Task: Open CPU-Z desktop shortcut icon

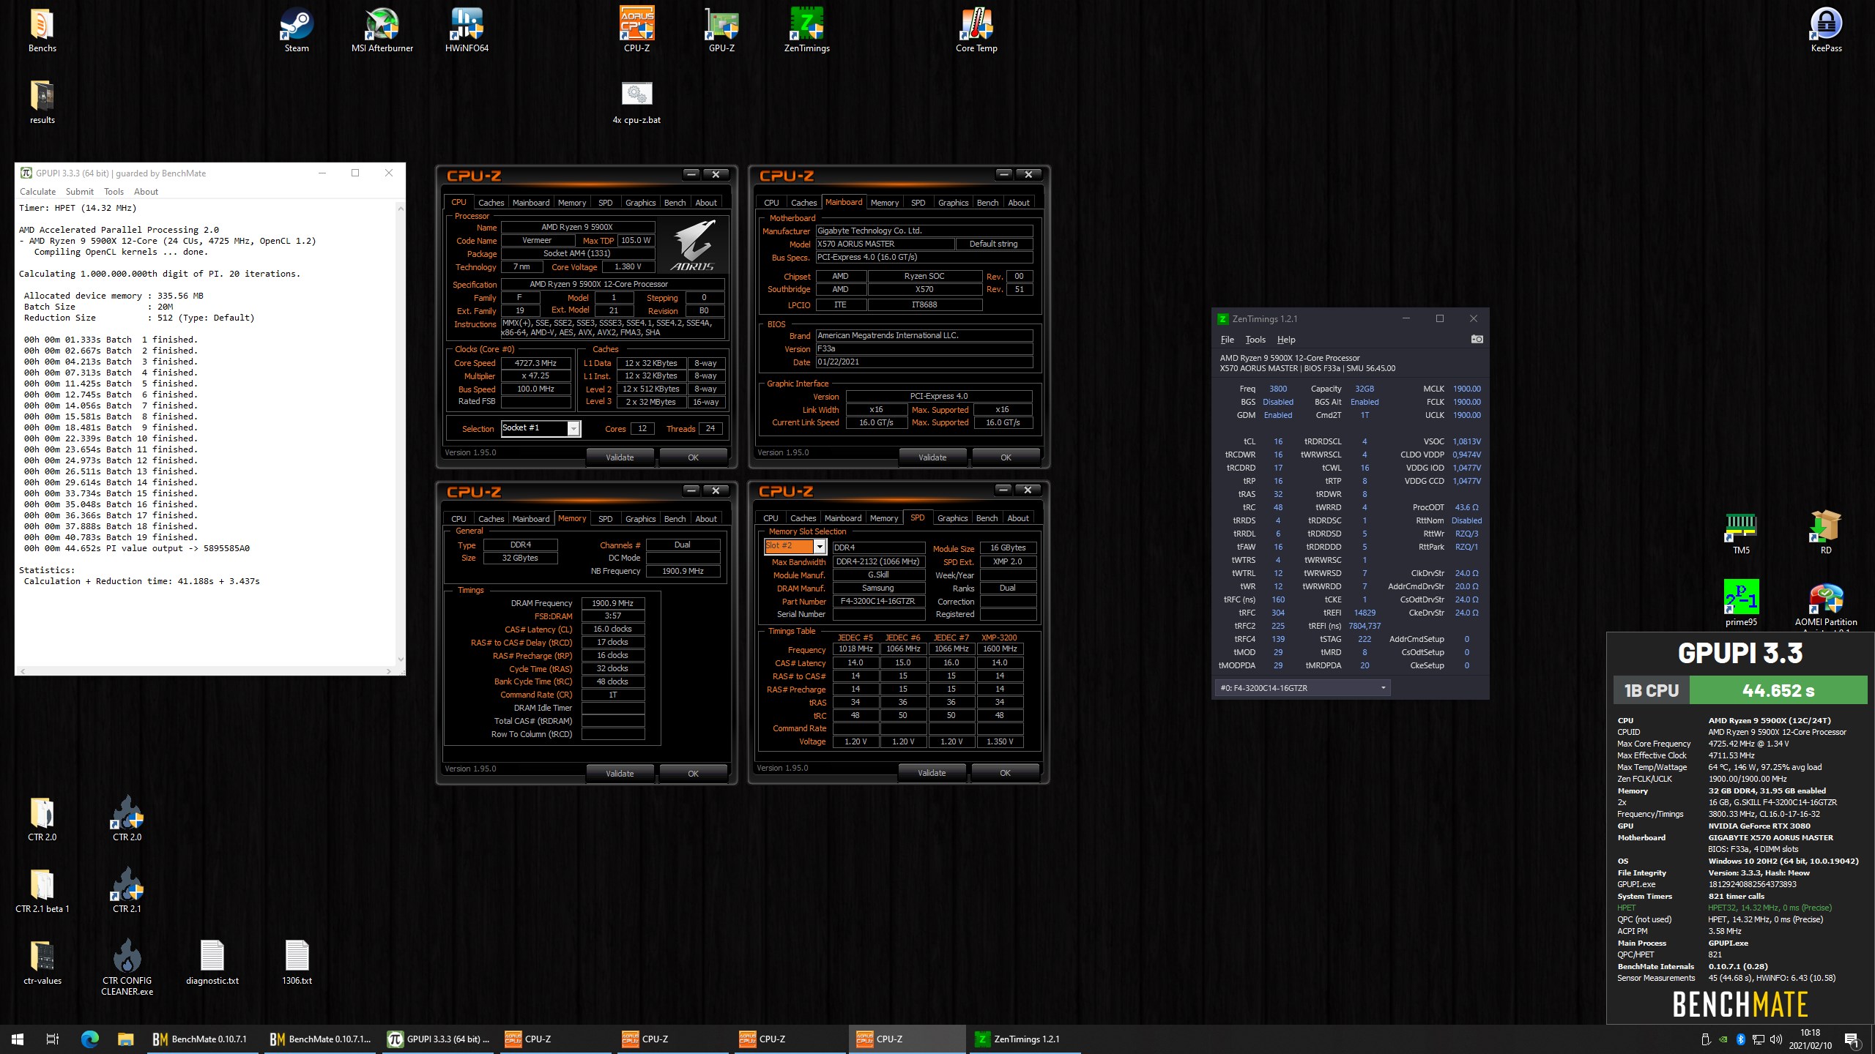Action: (636, 31)
